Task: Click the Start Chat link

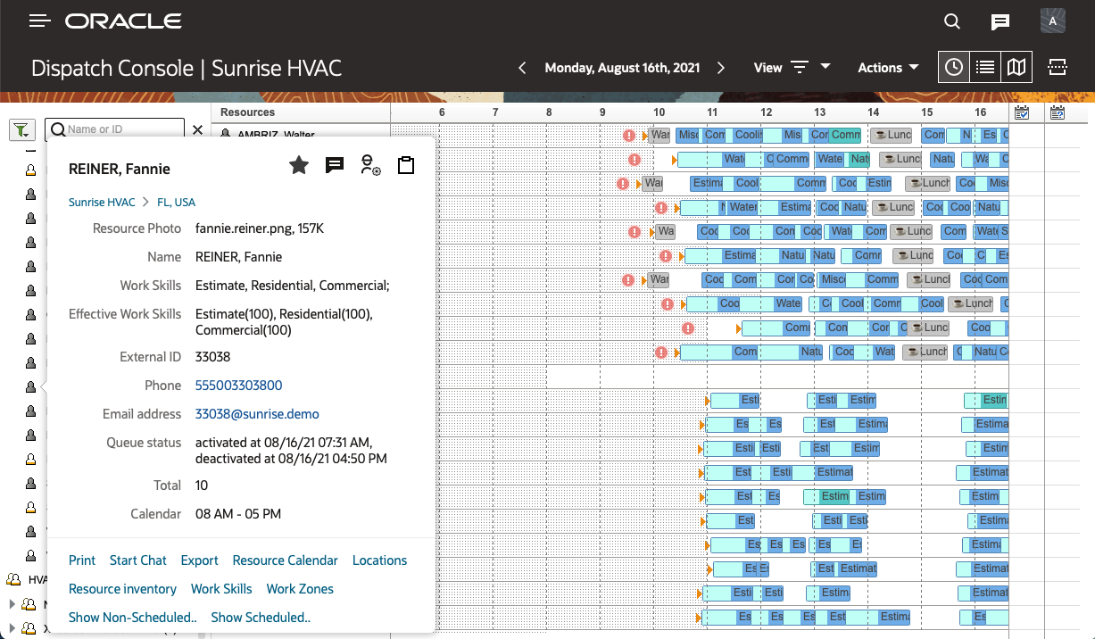Action: pos(137,560)
